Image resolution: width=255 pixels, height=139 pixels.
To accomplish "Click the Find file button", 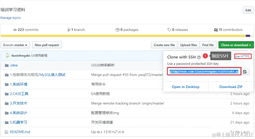I will point(208,45).
